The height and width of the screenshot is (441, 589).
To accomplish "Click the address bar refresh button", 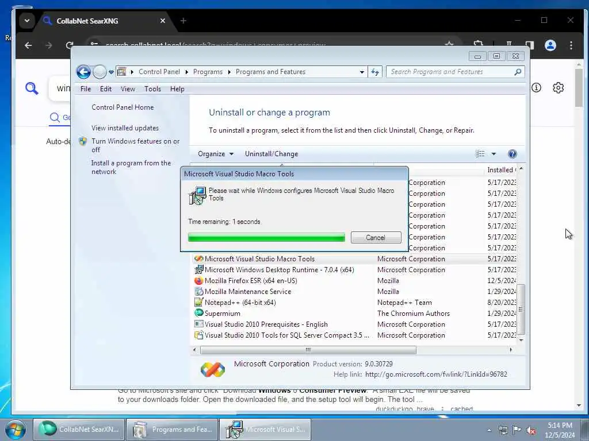I will tap(375, 72).
